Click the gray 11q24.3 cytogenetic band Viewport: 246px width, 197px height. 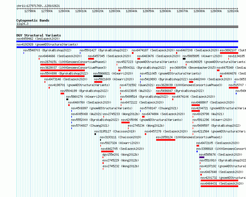pos(127,27)
